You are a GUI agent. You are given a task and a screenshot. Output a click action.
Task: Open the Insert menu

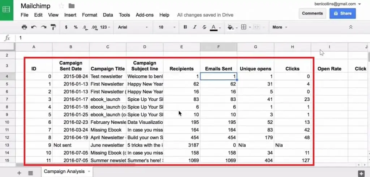pos(70,15)
